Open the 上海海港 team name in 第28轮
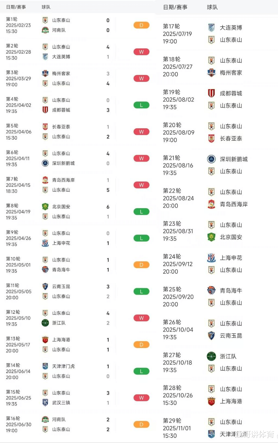The height and width of the screenshot is (443, 278). coord(231,401)
